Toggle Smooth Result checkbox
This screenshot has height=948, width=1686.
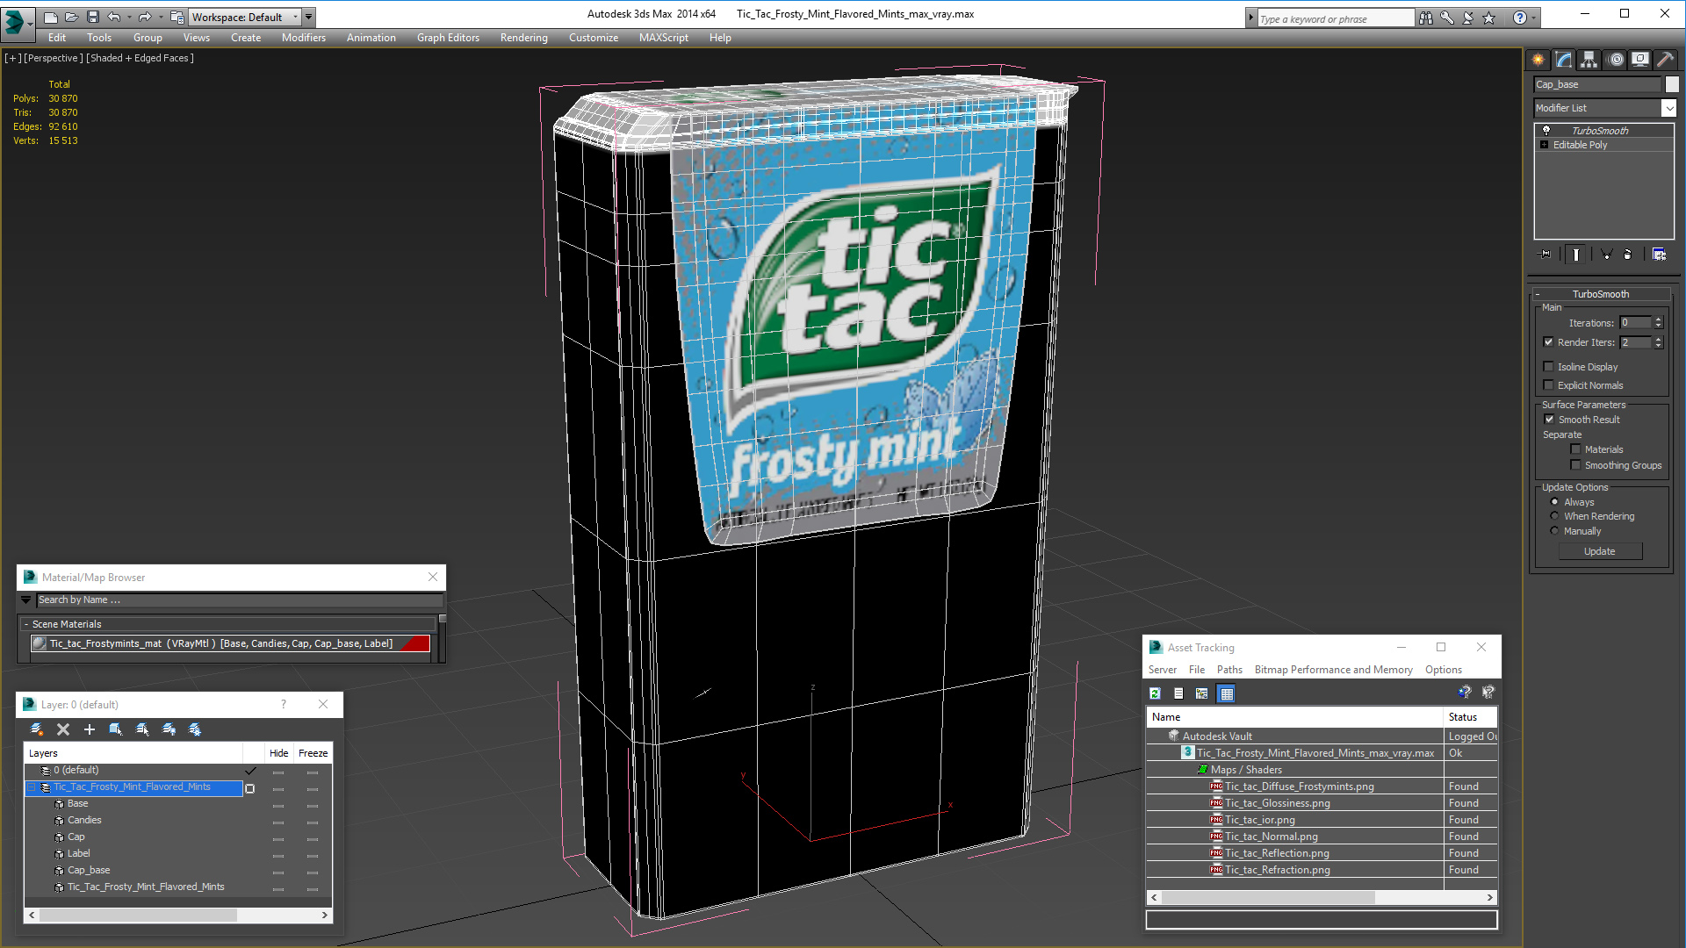click(x=1550, y=420)
